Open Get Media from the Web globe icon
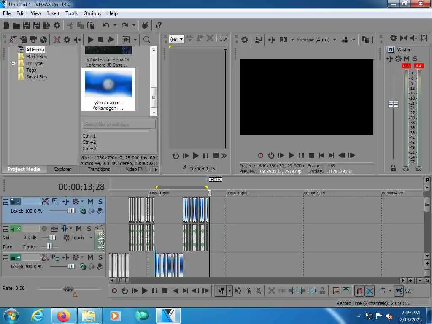The width and height of the screenshot is (432, 324). point(43,40)
